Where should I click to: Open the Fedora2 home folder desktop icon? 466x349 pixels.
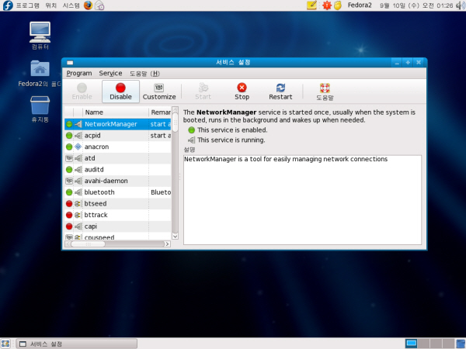click(40, 74)
